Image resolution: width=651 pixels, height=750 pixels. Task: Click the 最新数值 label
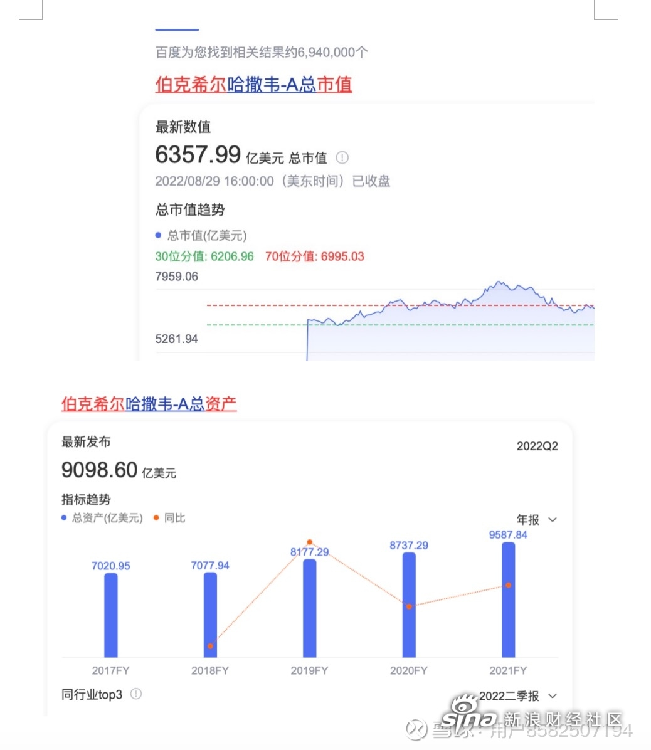click(x=183, y=127)
